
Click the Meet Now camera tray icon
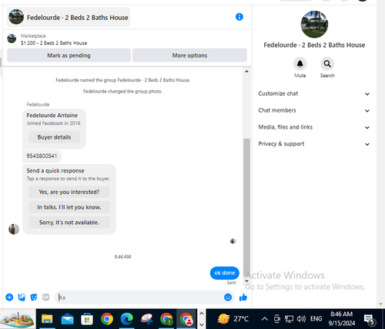[277, 319]
